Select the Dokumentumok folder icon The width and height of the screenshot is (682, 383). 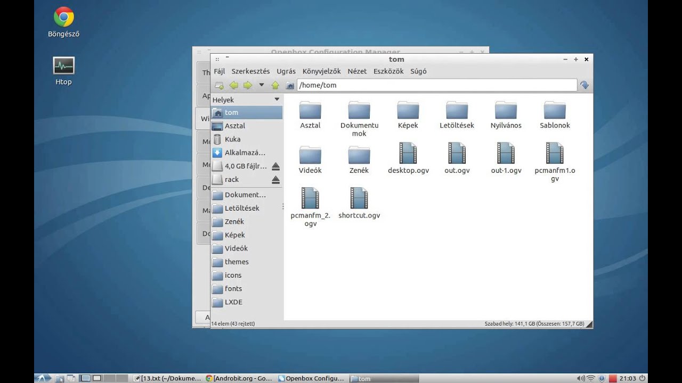pyautogui.click(x=359, y=110)
